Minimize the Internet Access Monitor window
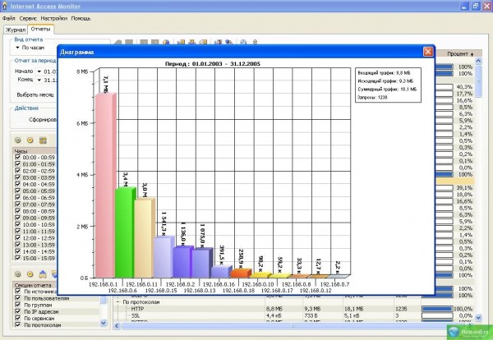The height and width of the screenshot is (340, 493). tap(465, 6)
